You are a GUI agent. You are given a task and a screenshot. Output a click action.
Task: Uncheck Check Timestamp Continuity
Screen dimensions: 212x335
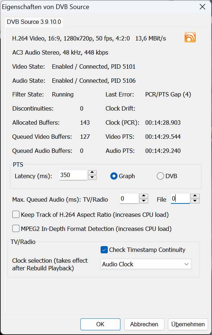click(104, 250)
